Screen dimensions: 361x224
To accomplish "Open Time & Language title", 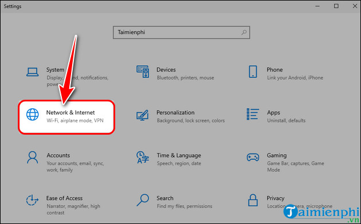I will [x=179, y=155].
